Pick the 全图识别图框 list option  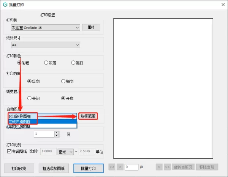[x=42, y=126]
